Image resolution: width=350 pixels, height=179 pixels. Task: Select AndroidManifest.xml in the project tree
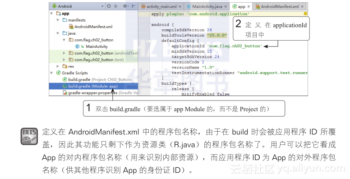[x=93, y=27]
